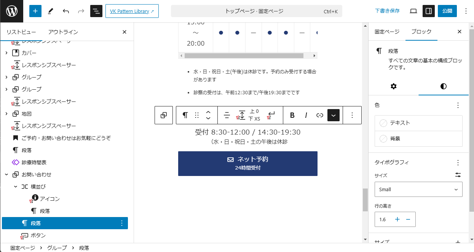The height and width of the screenshot is (252, 474).
Task: Click the undo arrow icon
Action: 66,11
